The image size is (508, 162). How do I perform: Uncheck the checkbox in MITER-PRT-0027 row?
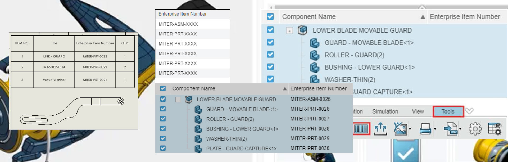163,119
